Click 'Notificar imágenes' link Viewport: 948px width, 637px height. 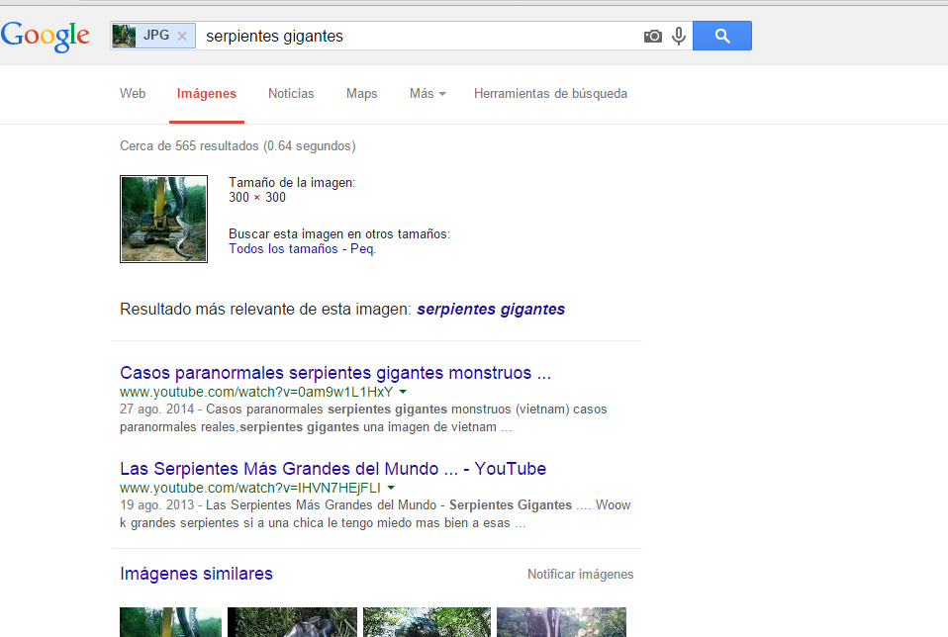(581, 574)
